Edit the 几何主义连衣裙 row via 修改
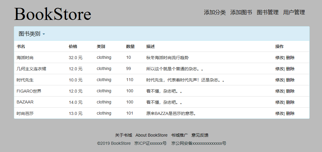This screenshot has width=322, height=152. pyautogui.click(x=279, y=69)
